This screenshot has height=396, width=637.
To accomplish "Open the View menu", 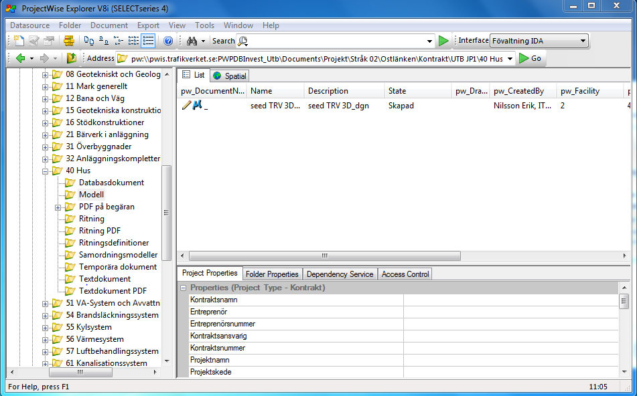I will pyautogui.click(x=177, y=25).
